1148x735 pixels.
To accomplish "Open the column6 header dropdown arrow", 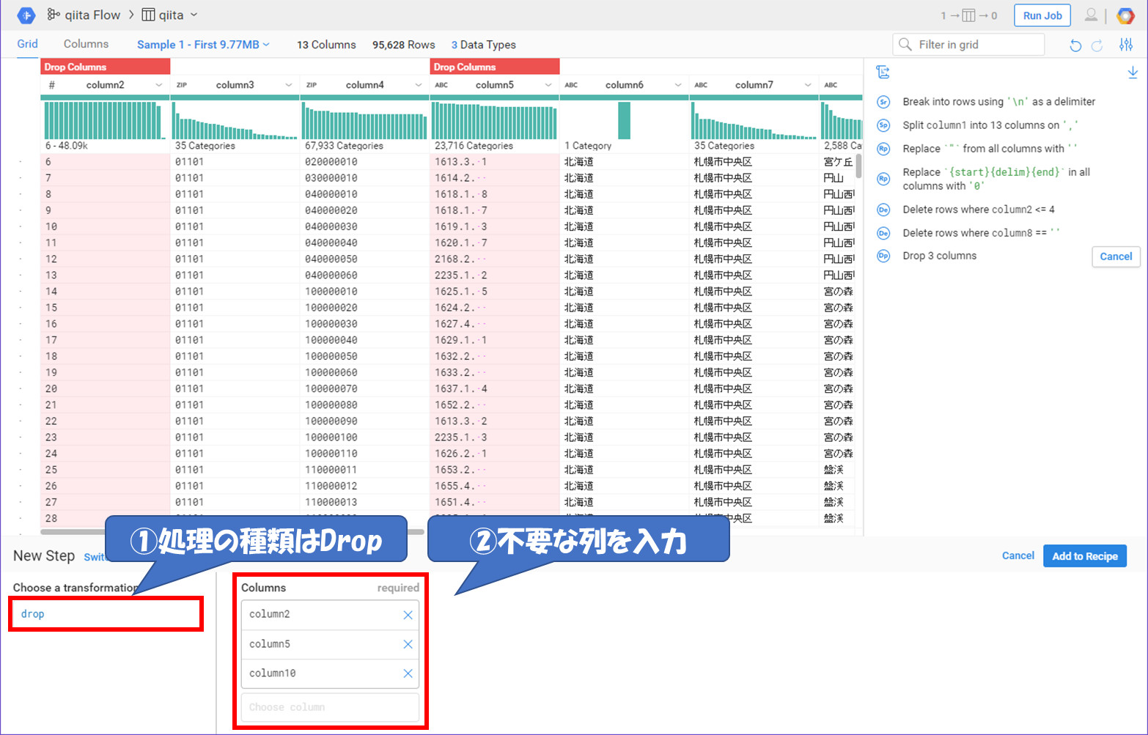I will point(678,85).
